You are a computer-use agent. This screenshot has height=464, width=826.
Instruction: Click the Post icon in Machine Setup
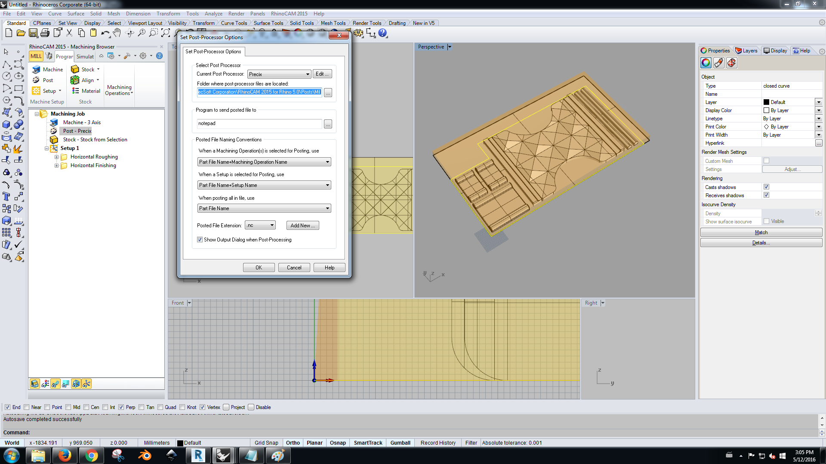pos(37,80)
